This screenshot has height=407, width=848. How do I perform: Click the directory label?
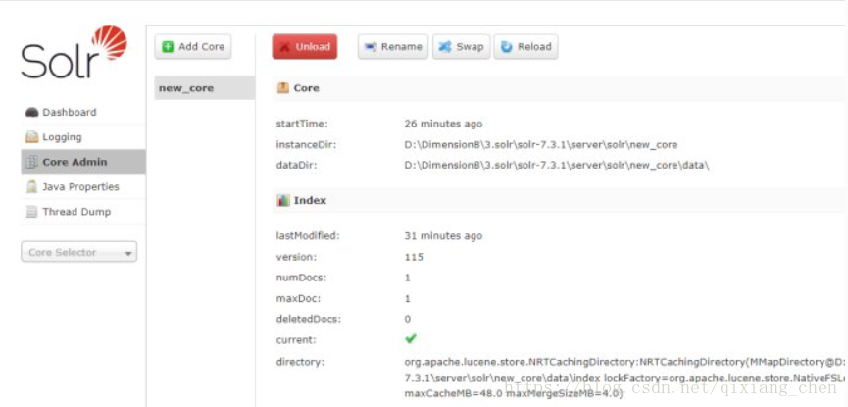pyautogui.click(x=300, y=362)
